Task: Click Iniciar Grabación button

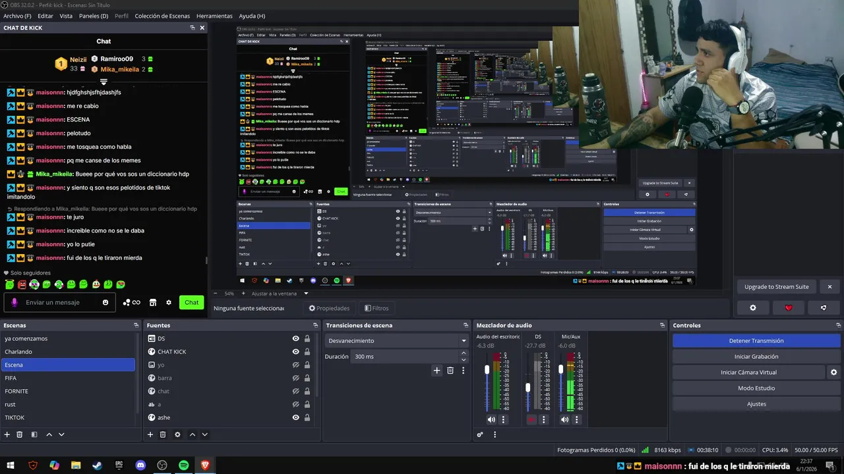Action: [756, 357]
